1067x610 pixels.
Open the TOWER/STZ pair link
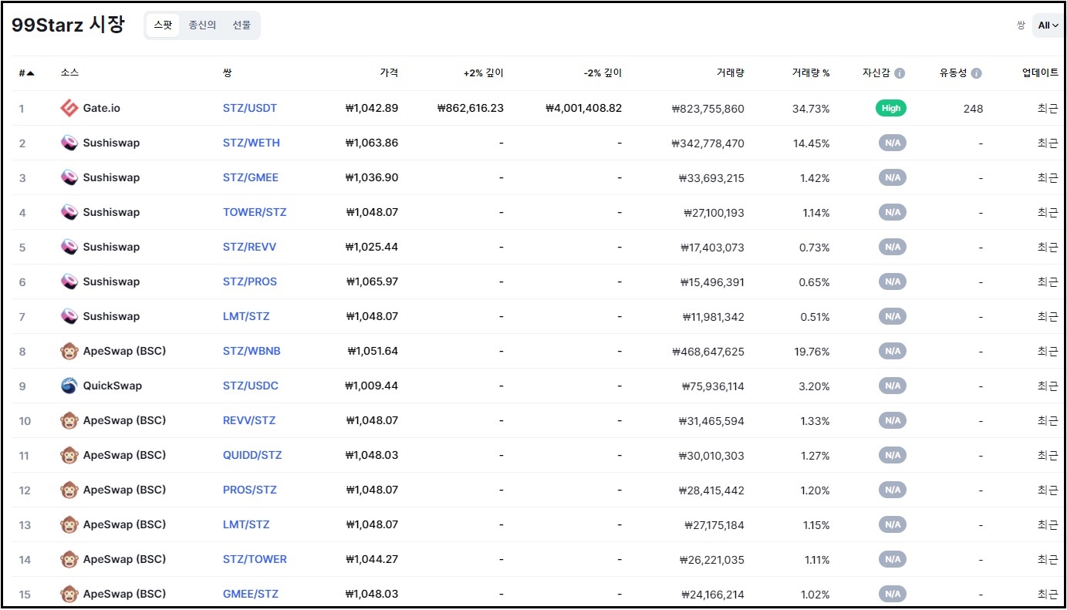[x=255, y=212]
